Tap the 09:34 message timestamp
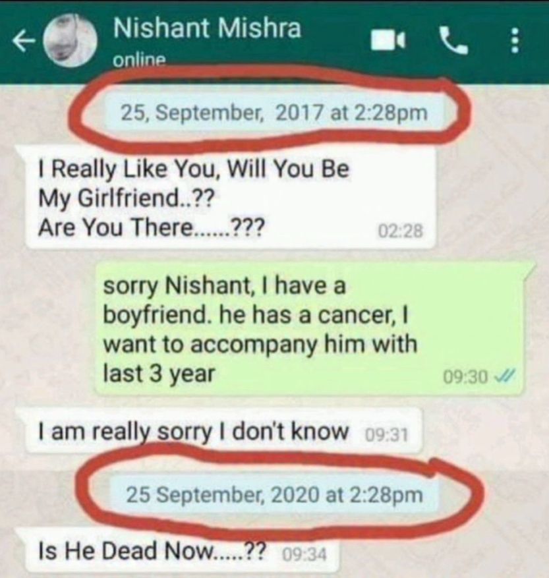This screenshot has height=578, width=549. (304, 554)
